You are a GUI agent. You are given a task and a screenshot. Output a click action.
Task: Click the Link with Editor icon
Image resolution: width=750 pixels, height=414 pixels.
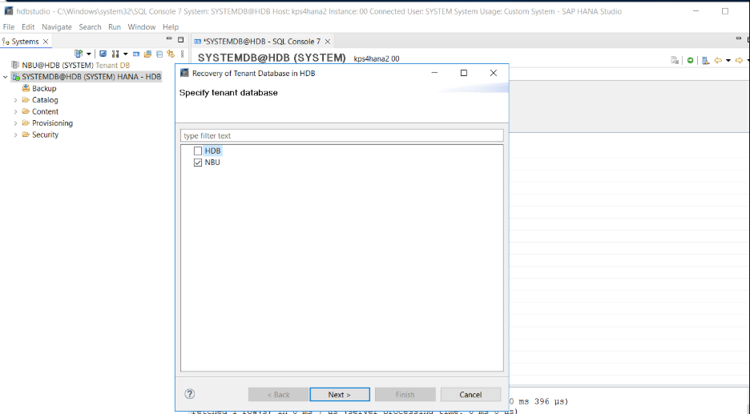point(171,54)
